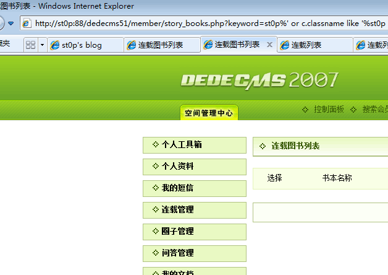Image resolution: width=388 pixels, height=275 pixels.
Task: Click the diamond icon beside 我的短信
Action: click(156, 188)
